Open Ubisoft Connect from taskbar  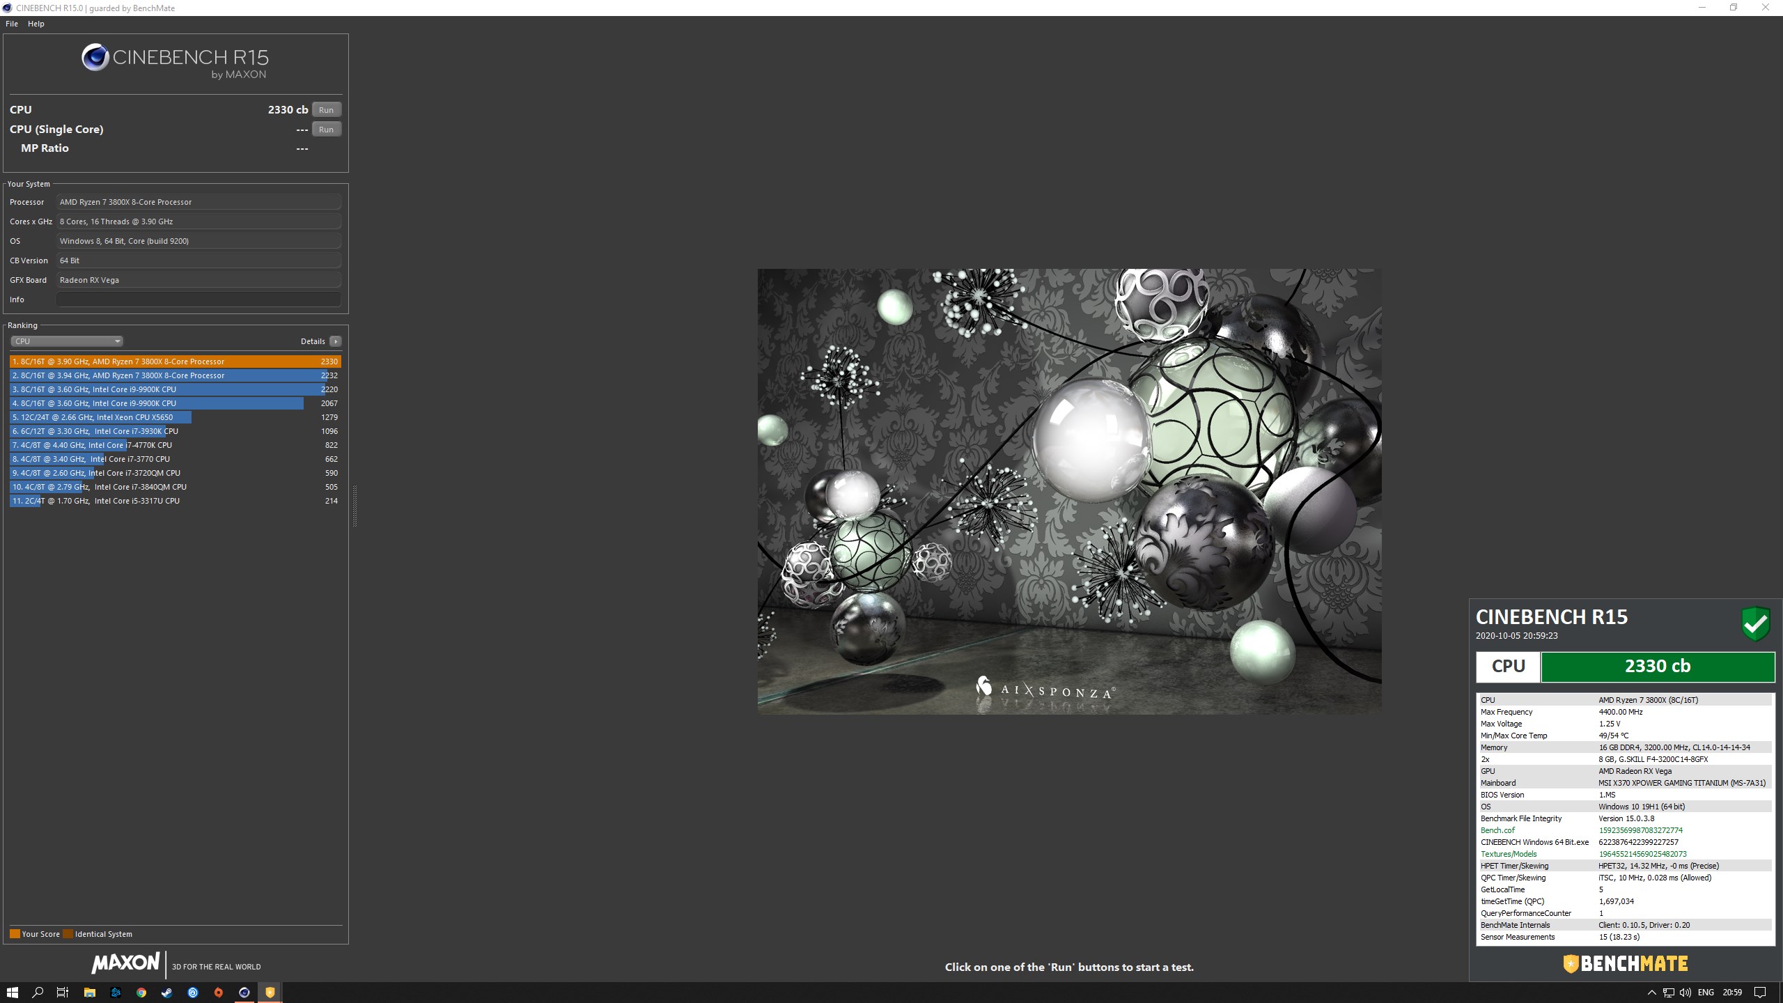point(193,993)
